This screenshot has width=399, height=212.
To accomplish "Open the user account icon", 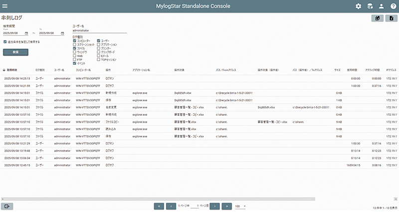I will tap(382, 6).
